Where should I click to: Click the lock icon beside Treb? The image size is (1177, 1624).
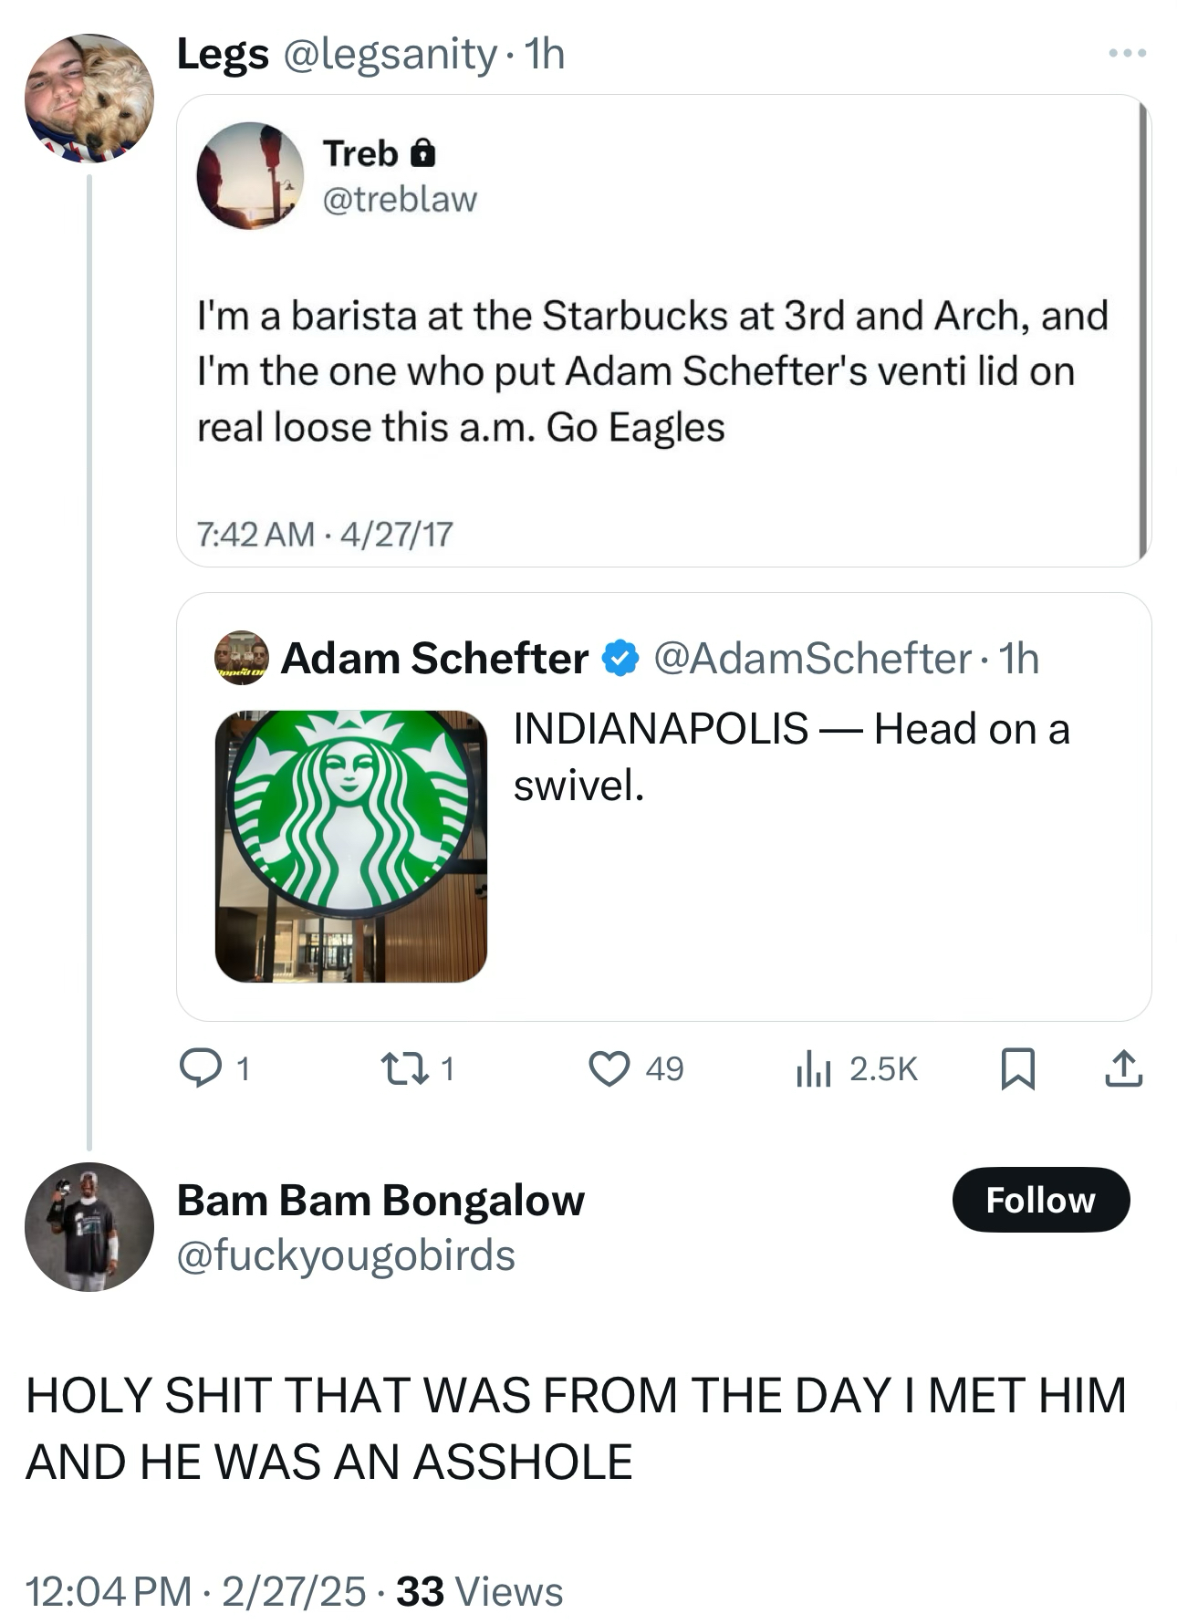(x=422, y=153)
